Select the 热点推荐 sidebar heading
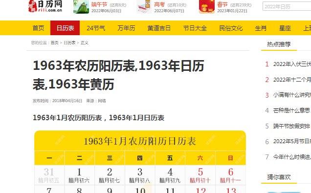 279,44
